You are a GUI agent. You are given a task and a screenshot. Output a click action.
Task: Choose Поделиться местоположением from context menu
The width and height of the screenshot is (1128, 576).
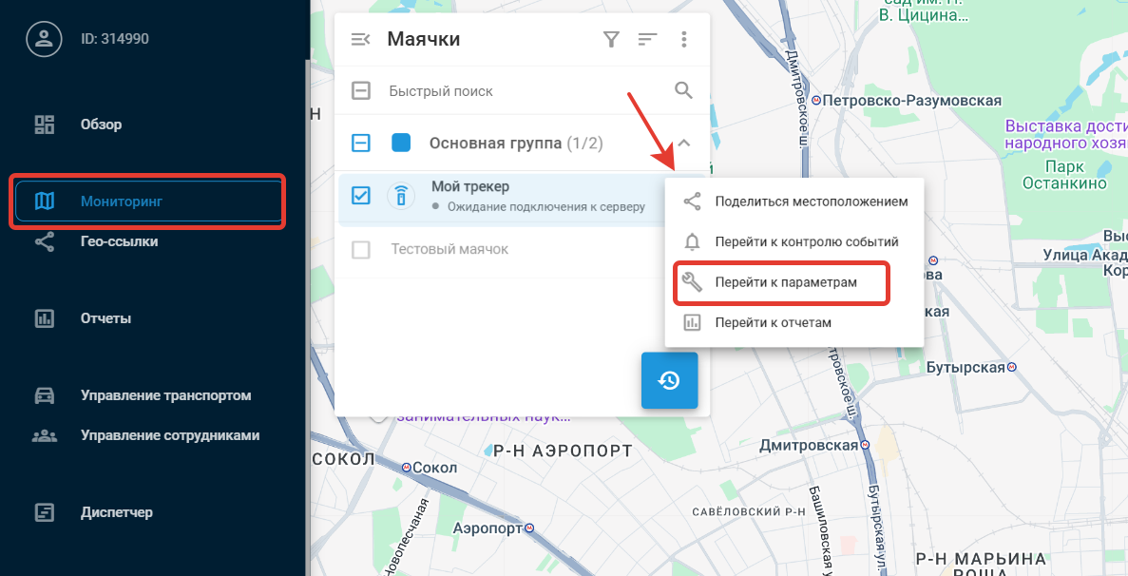(811, 202)
